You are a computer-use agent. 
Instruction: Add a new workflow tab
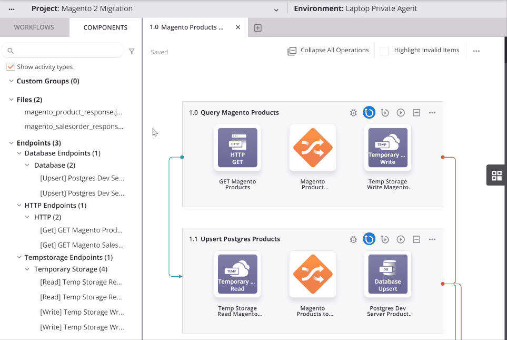(x=257, y=28)
